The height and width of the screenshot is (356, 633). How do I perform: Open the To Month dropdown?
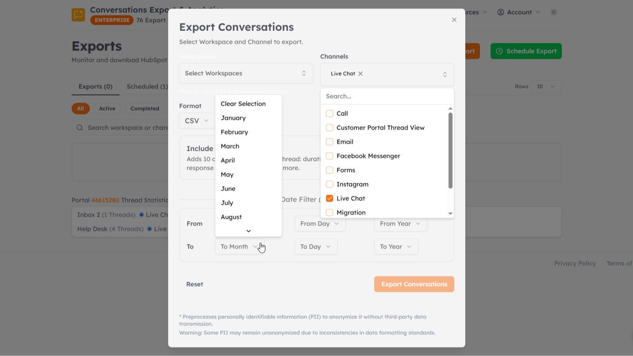[239, 247]
